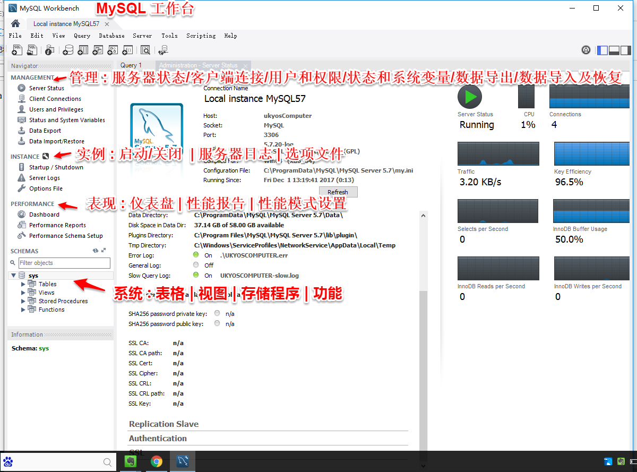Click MySQL Workbench taskbar icon
The width and height of the screenshot is (637, 472).
point(183,461)
